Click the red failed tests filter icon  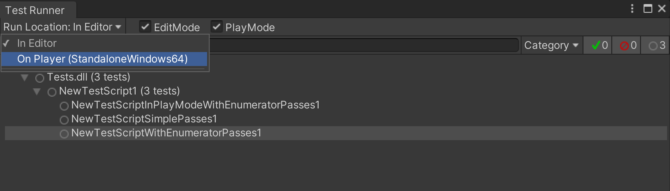pyautogui.click(x=624, y=46)
